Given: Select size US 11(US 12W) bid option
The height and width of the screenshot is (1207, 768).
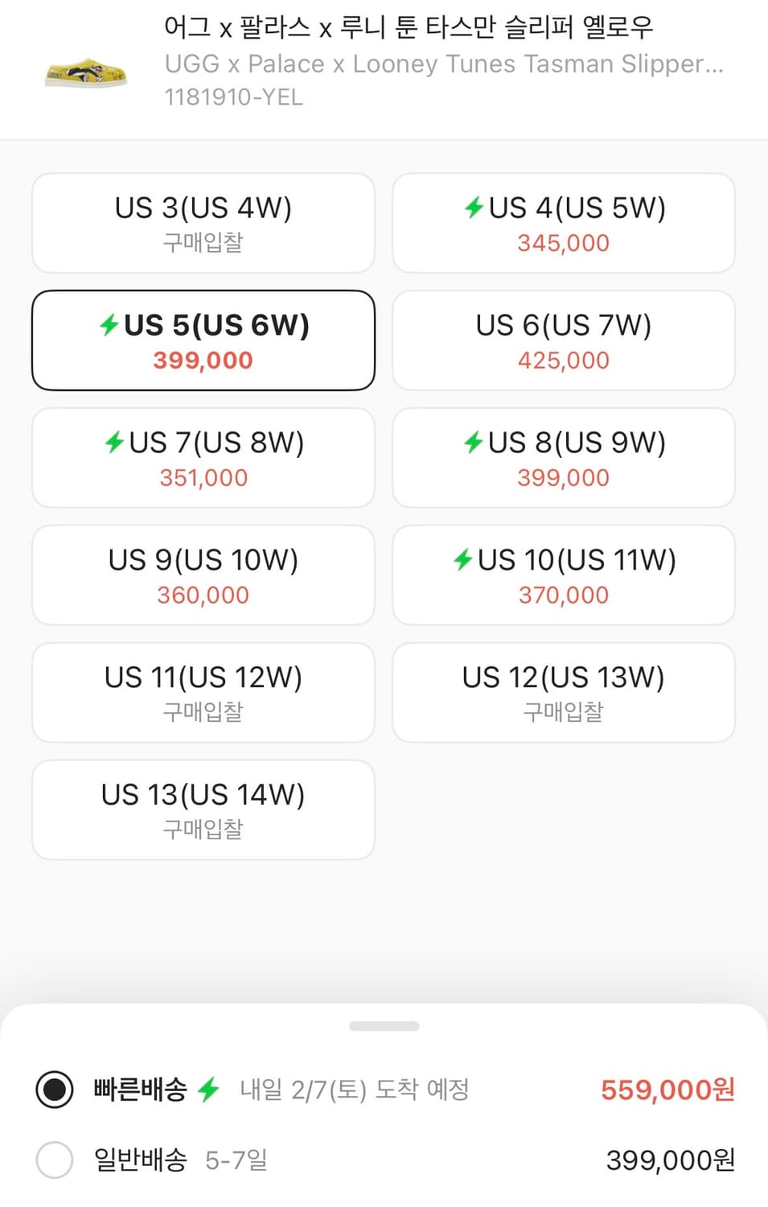Looking at the screenshot, I should coord(203,692).
